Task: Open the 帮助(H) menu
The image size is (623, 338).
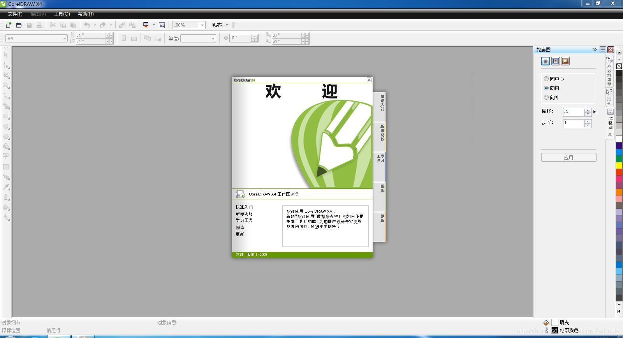Action: pyautogui.click(x=86, y=14)
